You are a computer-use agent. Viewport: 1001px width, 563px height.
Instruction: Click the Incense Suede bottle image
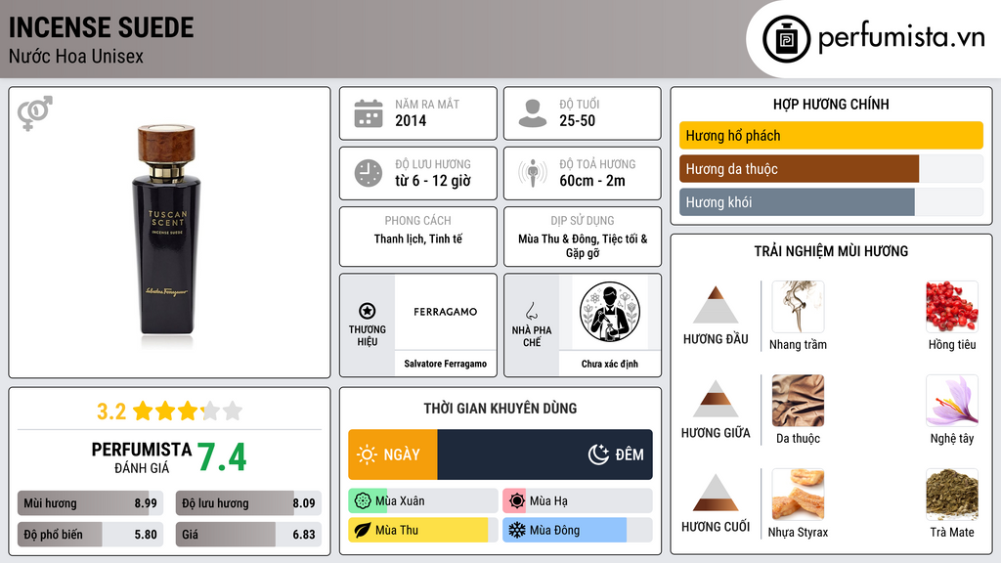coord(166,230)
